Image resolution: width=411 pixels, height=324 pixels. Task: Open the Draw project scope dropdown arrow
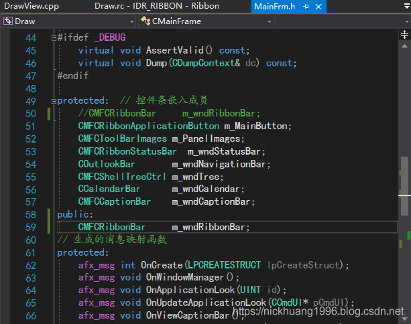131,21
